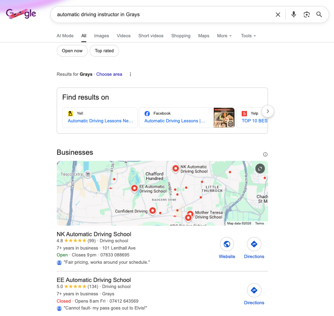Switch to the Maps tab

click(204, 36)
